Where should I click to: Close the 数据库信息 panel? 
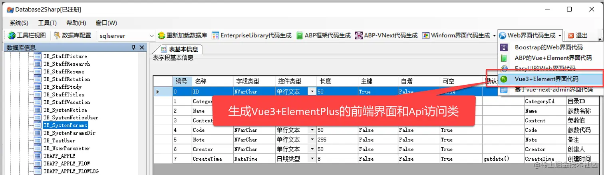click(141, 47)
